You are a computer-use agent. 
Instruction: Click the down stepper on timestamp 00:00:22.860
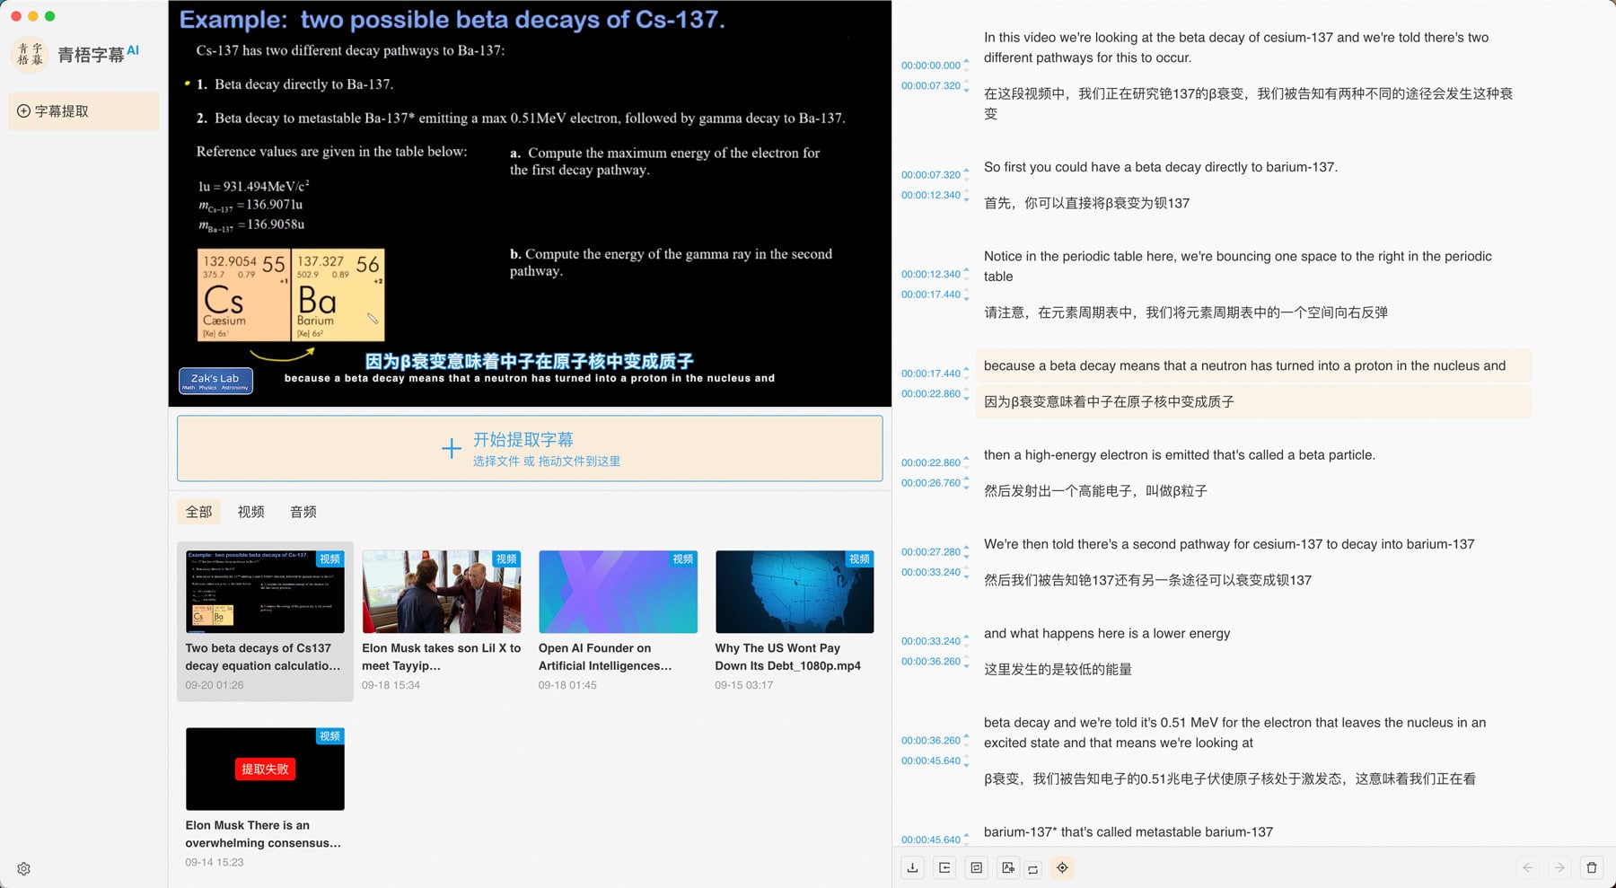(x=966, y=399)
